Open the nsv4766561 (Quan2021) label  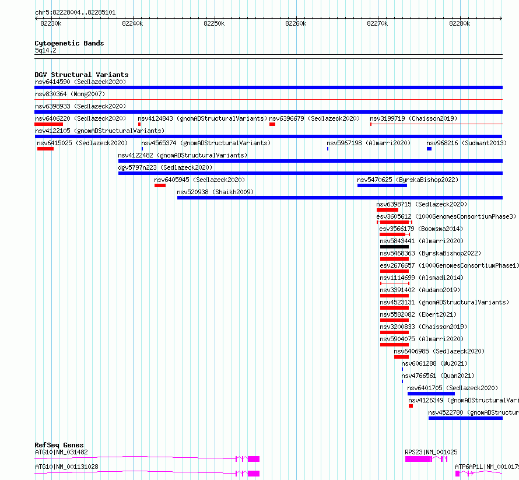[438, 376]
